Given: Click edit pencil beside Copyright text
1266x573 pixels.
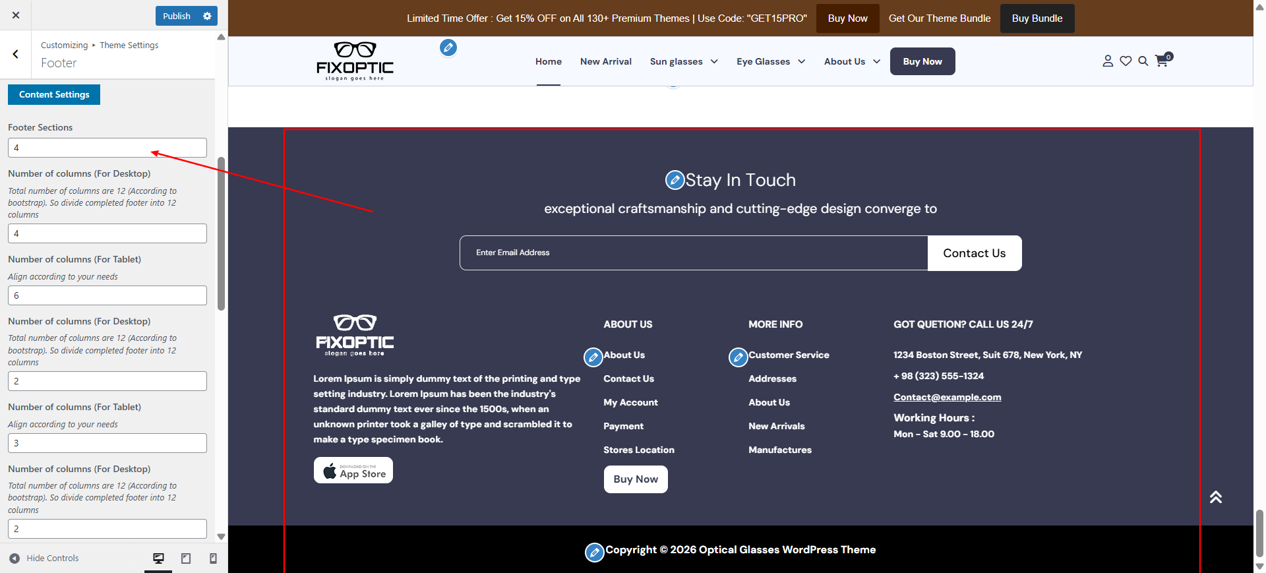Looking at the screenshot, I should tap(595, 553).
